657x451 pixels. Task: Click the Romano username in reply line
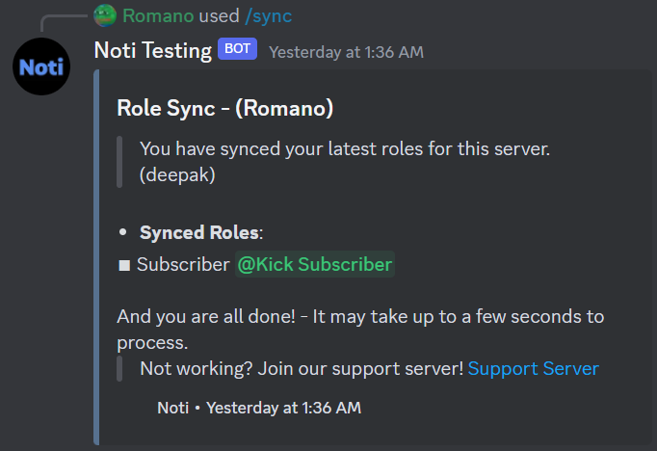152,15
